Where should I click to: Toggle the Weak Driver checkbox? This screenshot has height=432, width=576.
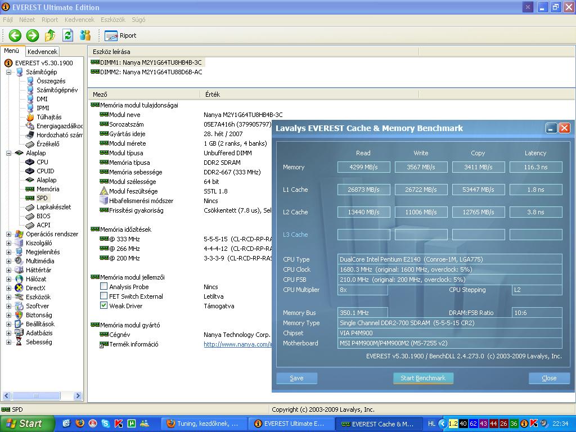click(x=103, y=305)
